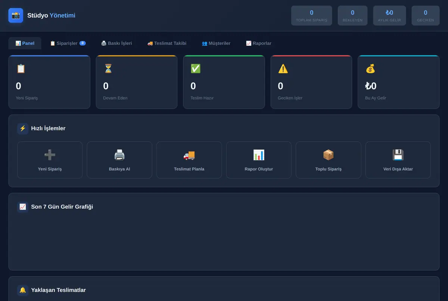This screenshot has height=301, width=448.
Task: Click the truck icon for Teslimat Planla
Action: point(189,155)
